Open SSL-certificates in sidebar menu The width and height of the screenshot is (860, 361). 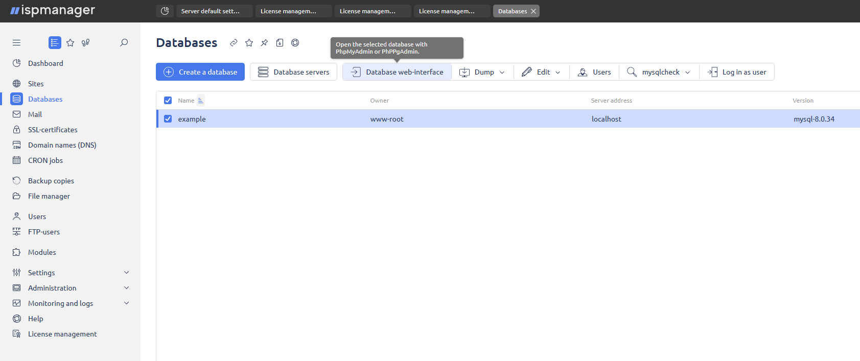coord(53,130)
